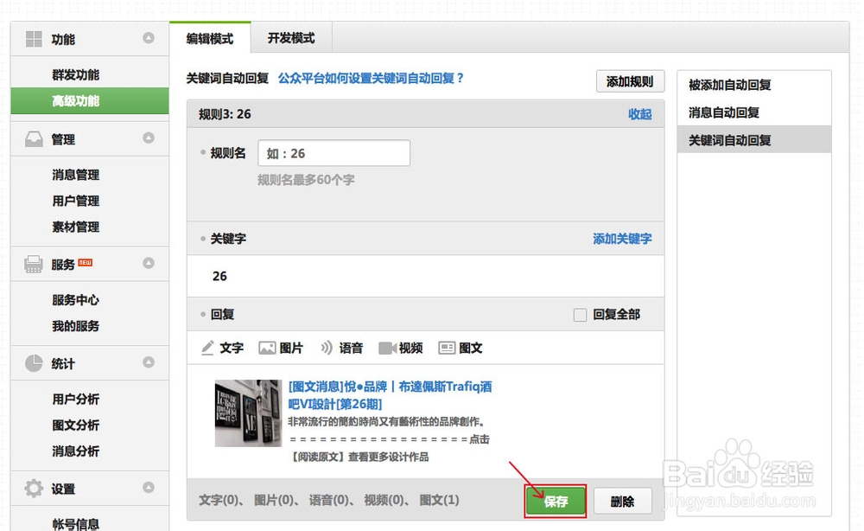Screen dimensions: 864x531
Task: Click the article thumbnail image
Action: [248, 413]
